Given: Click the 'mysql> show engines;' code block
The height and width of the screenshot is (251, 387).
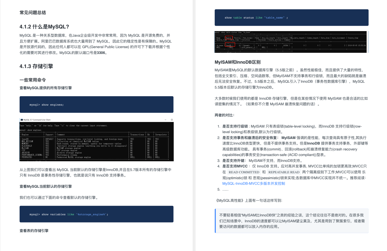Looking at the screenshot, I should click(x=97, y=104).
